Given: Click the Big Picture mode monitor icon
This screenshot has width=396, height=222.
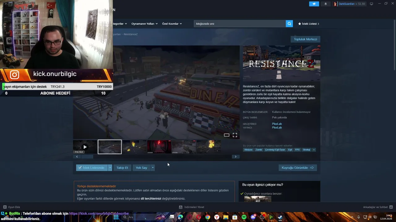Looking at the screenshot, I should [371, 4].
